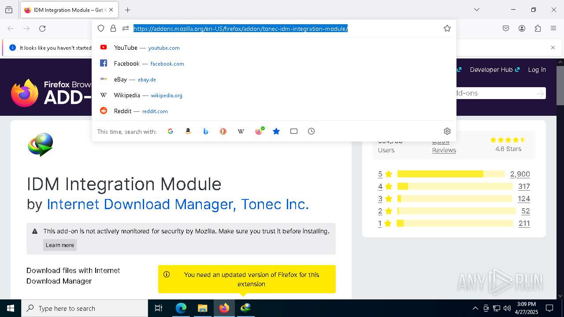Screen dimensions: 564x317
Task: Search this time with DuckDuckGo
Action: tap(223, 131)
